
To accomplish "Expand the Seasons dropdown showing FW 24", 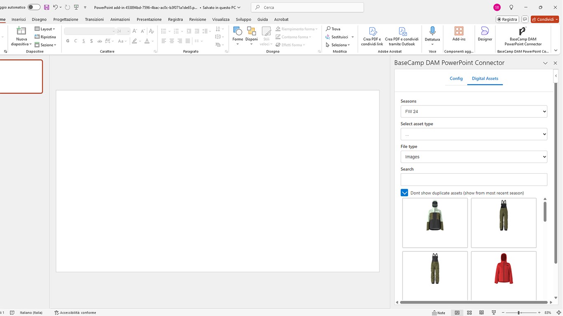I will coord(474,112).
